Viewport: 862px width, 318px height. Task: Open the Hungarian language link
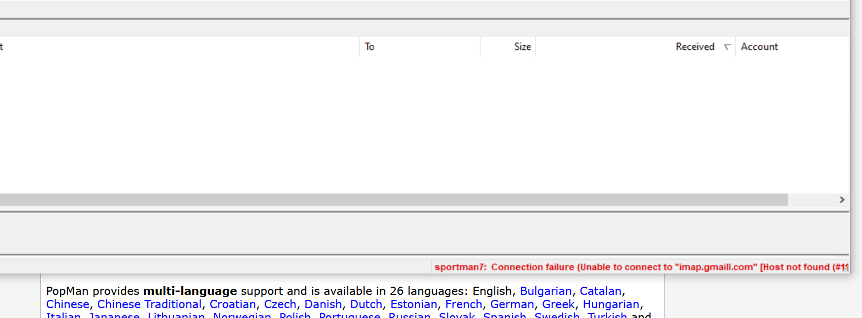611,304
